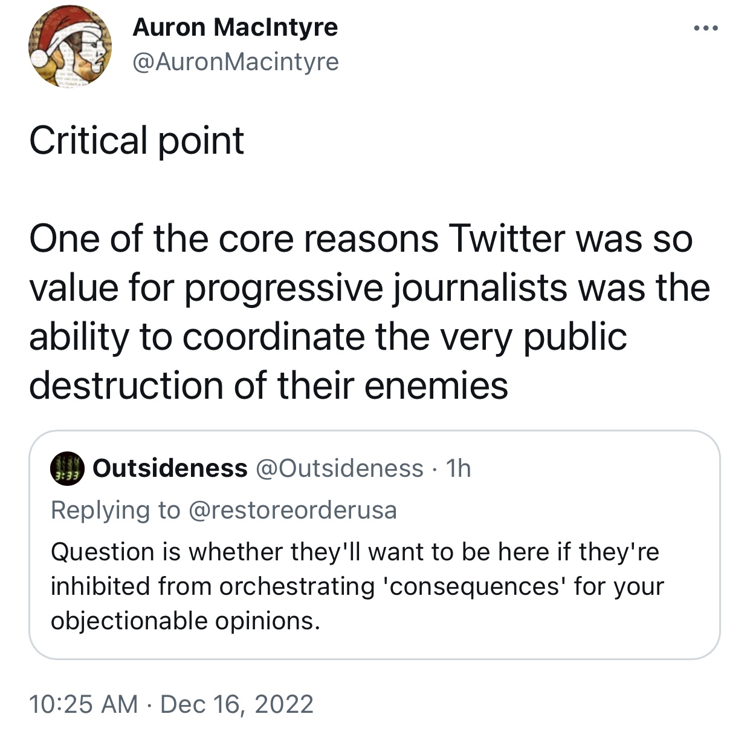
Task: Open the @AuronMacintyre handle link
Action: 235,62
